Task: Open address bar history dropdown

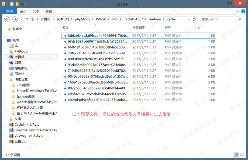Action: pyautogui.click(x=188, y=19)
